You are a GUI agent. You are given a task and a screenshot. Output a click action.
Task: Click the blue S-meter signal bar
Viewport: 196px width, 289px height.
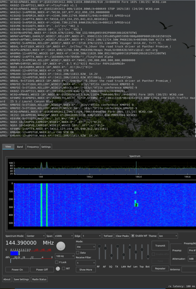tap(15, 253)
